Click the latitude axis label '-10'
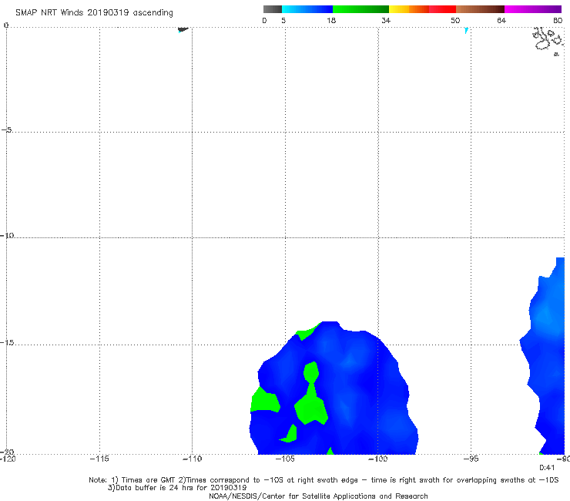This screenshot has height=501, width=570. [x=7, y=235]
